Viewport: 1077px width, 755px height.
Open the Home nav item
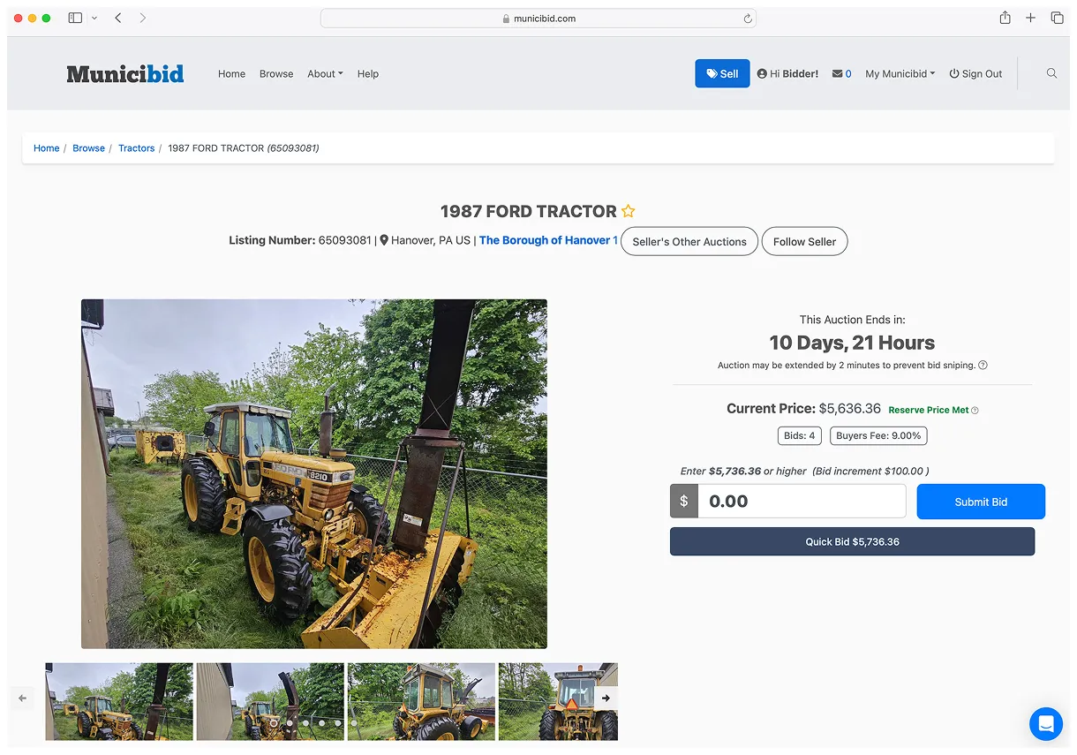coord(231,74)
